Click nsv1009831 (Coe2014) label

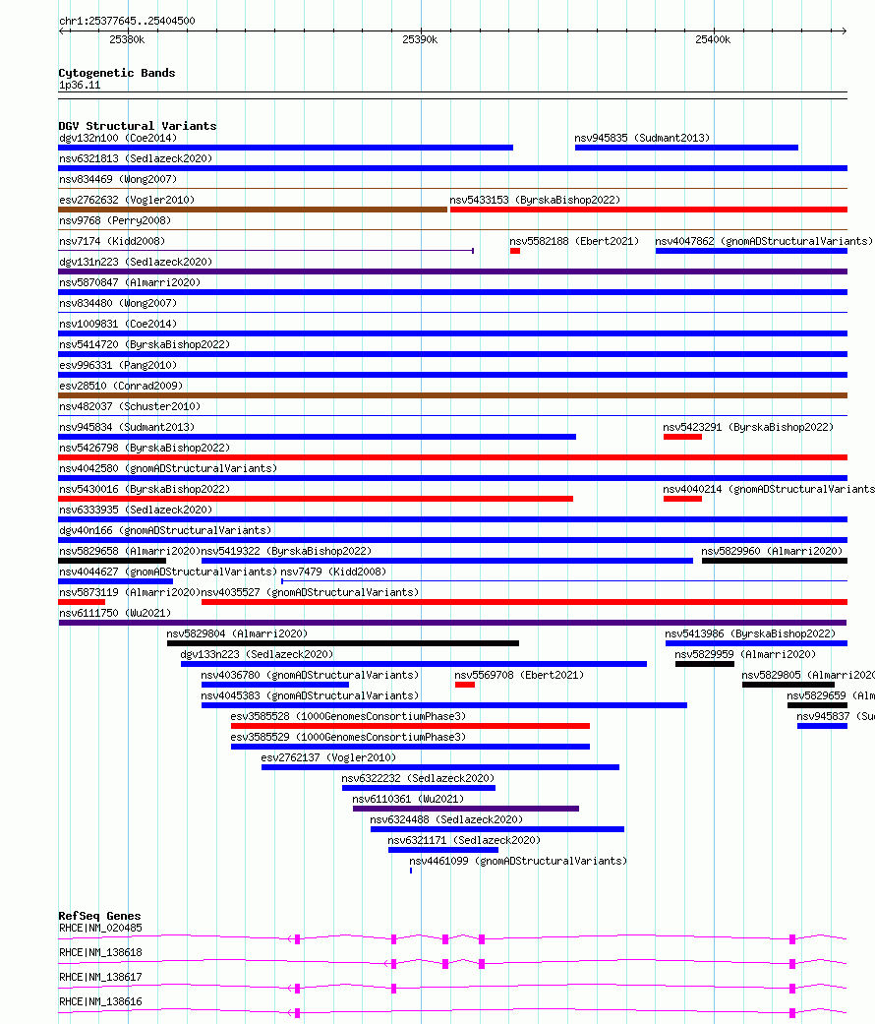[118, 324]
